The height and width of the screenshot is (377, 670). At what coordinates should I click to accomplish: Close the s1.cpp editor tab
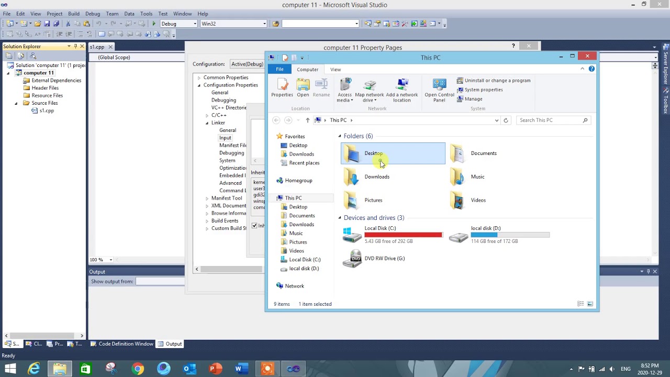tap(110, 47)
